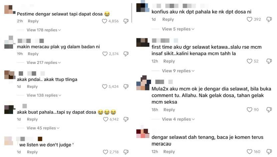Expand View 5 replies
This screenshot has width=277, height=157.
tap(178, 29)
